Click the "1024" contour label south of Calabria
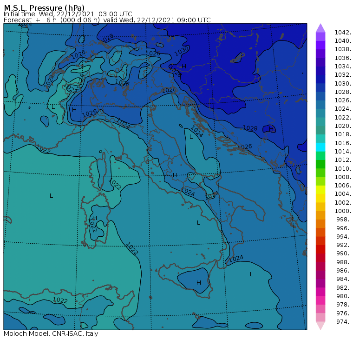The width and height of the screenshot is (353, 340). [236, 259]
